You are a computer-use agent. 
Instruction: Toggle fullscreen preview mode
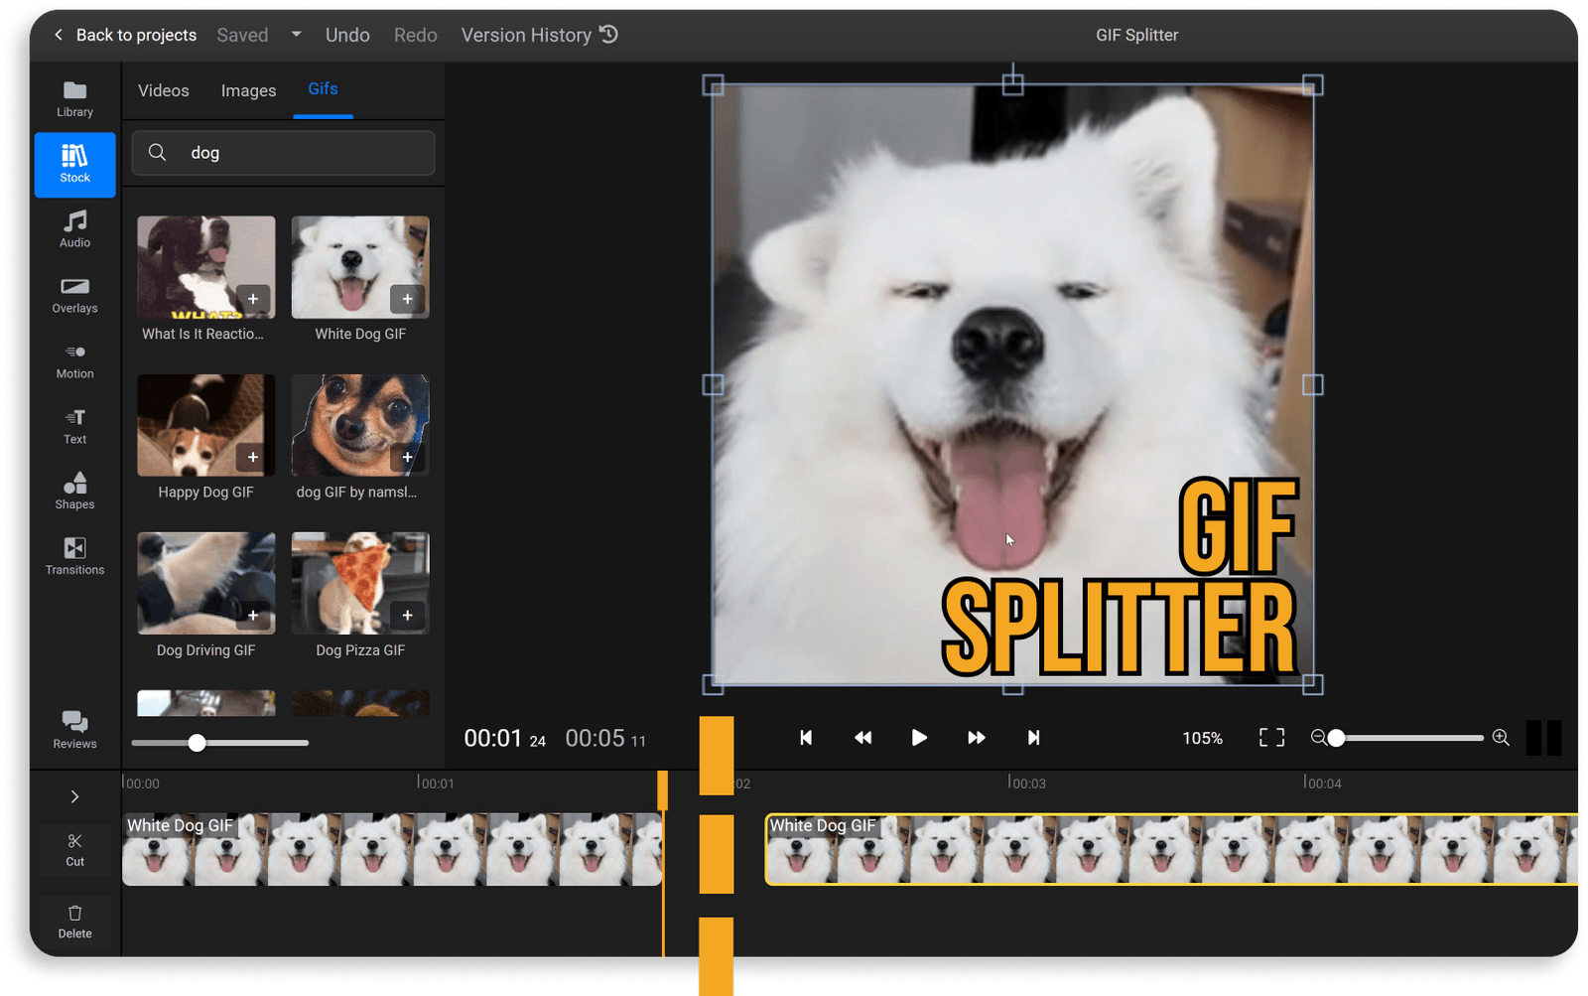click(x=1271, y=738)
